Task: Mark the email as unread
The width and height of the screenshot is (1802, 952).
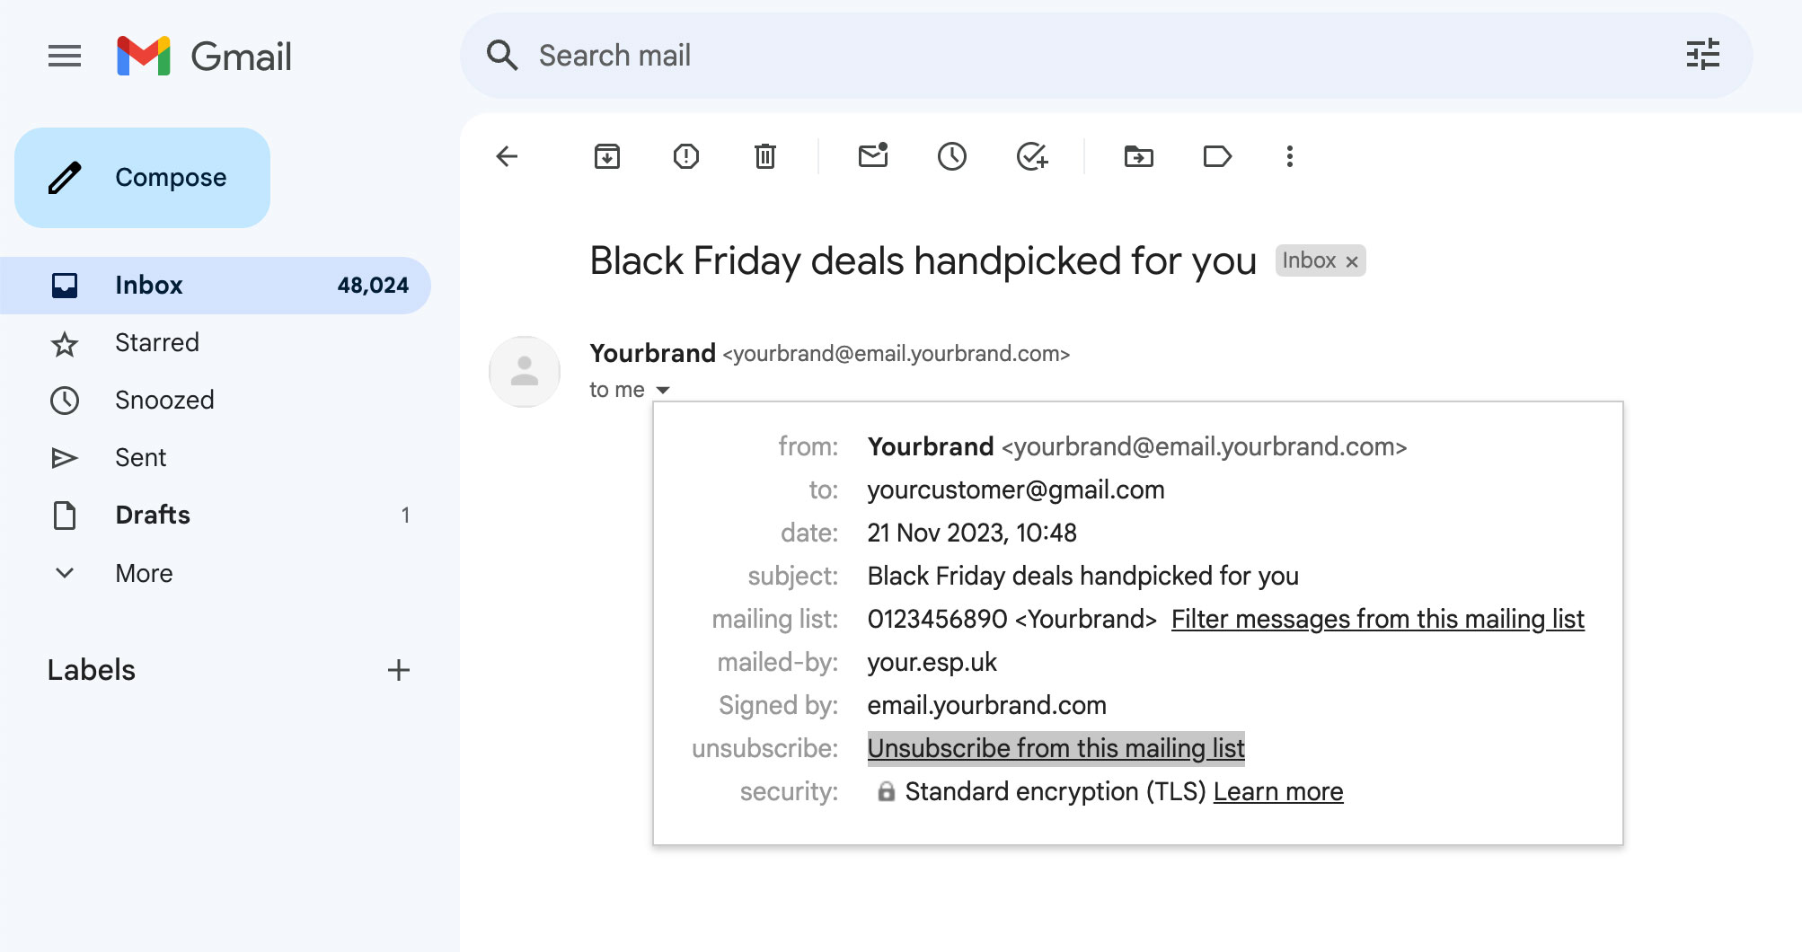Action: tap(873, 156)
